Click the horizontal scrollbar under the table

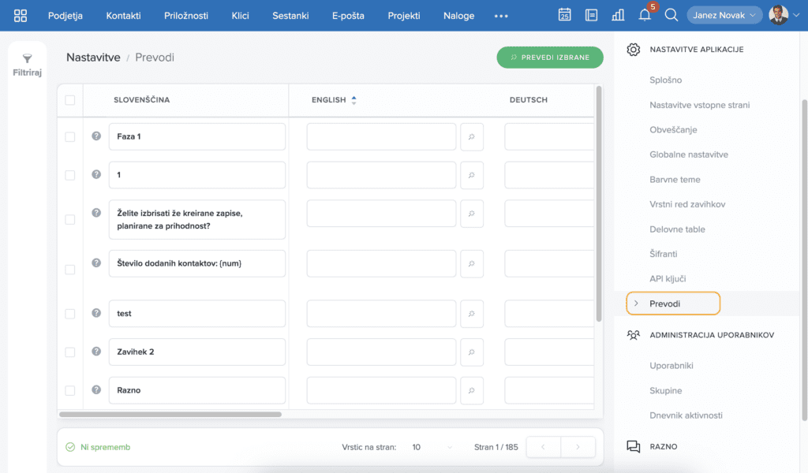coord(170,414)
